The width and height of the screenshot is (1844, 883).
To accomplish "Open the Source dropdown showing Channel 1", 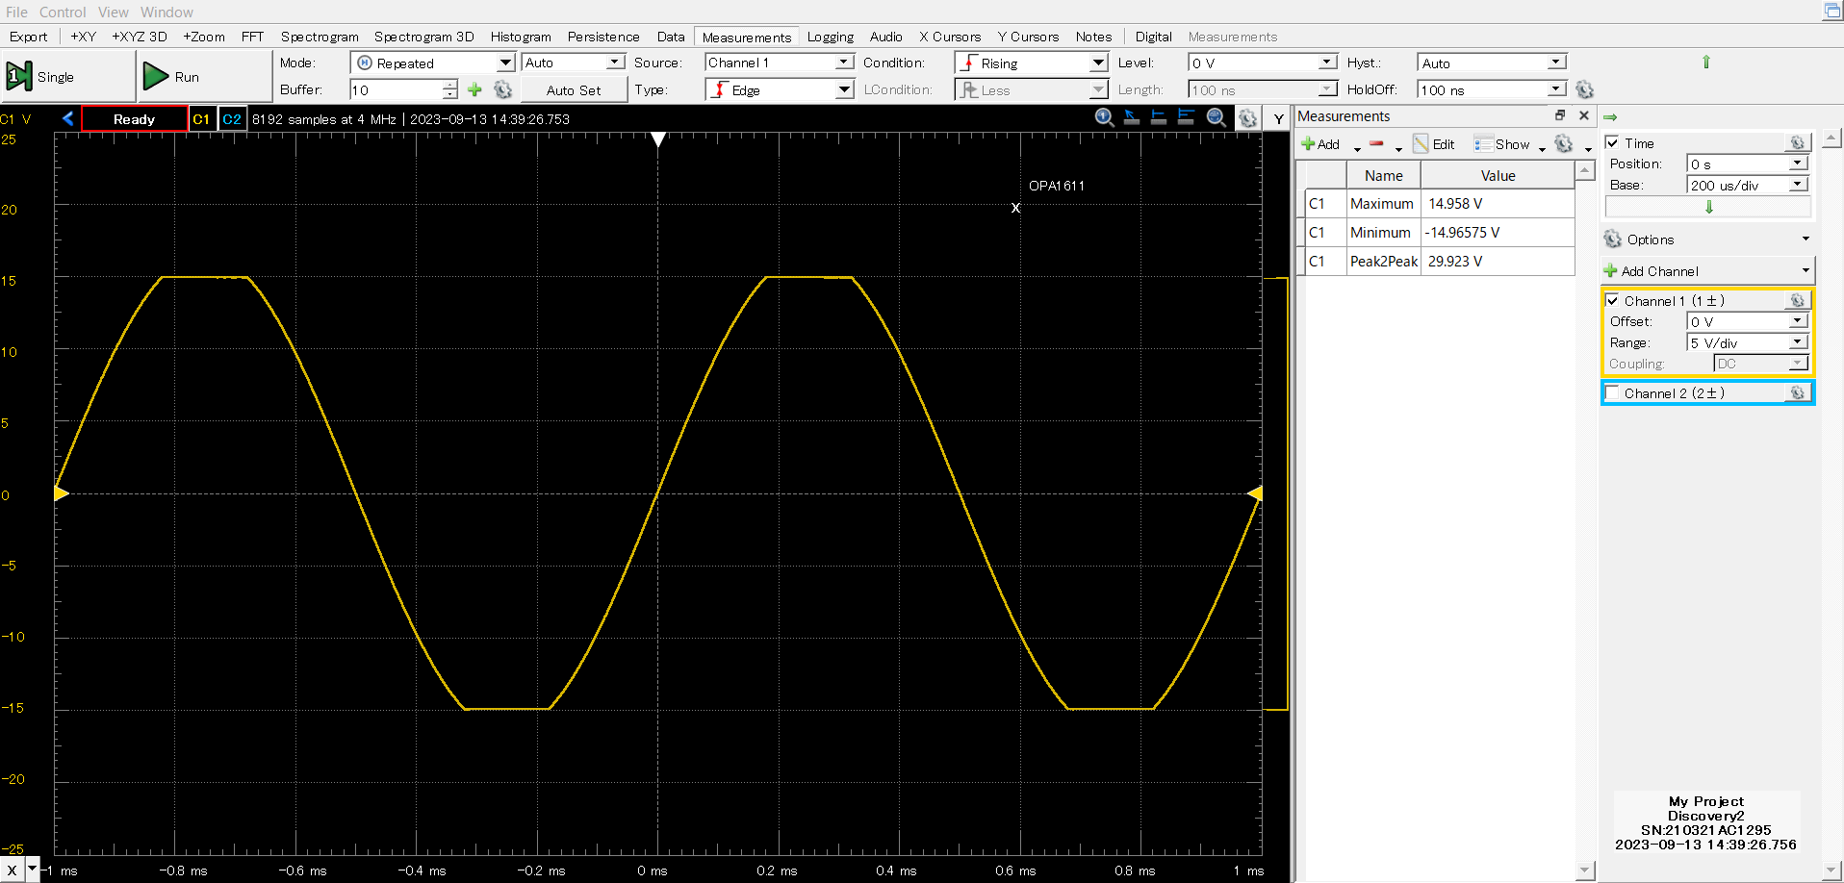I will click(x=780, y=63).
